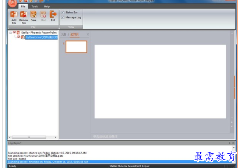Open the round application menu button
Screen dimensions: 239x168
pyautogui.click(x=13, y=3)
